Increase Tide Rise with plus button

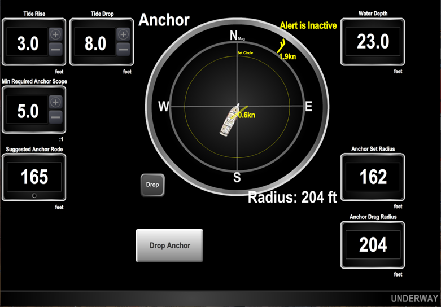click(x=55, y=34)
